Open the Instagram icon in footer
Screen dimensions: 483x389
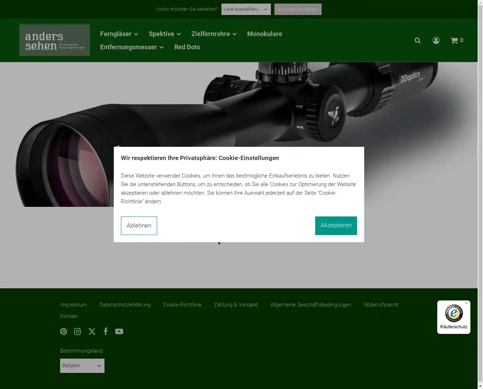[77, 331]
